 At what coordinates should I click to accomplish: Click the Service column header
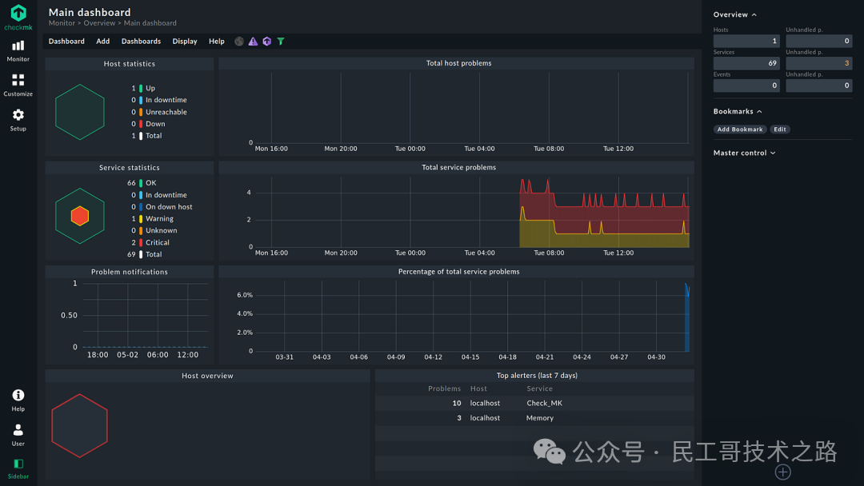pos(539,388)
